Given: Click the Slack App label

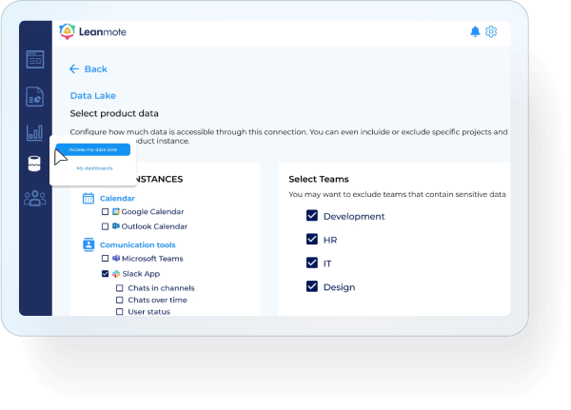Looking at the screenshot, I should pos(141,274).
